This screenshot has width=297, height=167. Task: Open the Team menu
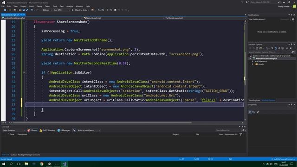click(x=47, y=6)
